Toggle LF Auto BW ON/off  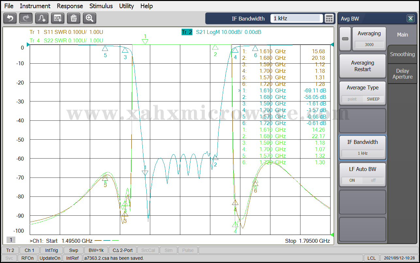[x=363, y=175]
